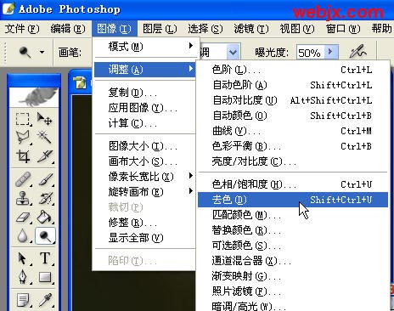Select the Crop tool
The width and height of the screenshot is (394, 311).
pos(23,155)
